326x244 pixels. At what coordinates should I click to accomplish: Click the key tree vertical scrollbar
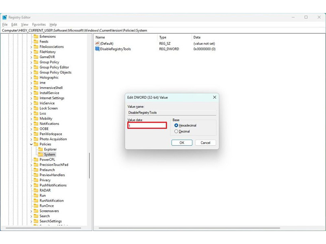click(x=89, y=166)
